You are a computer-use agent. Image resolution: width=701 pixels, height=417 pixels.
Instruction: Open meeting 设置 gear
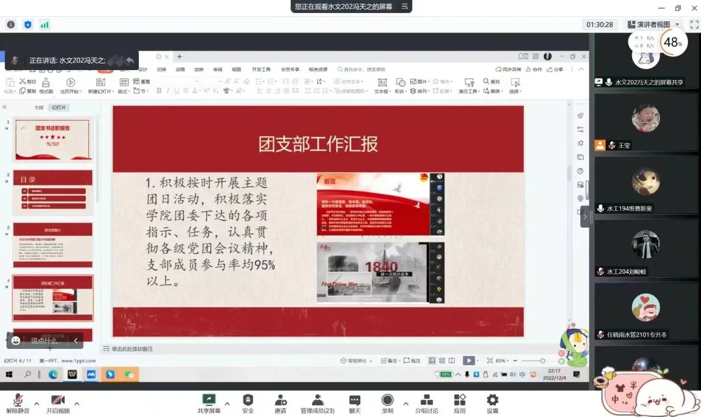click(x=492, y=403)
